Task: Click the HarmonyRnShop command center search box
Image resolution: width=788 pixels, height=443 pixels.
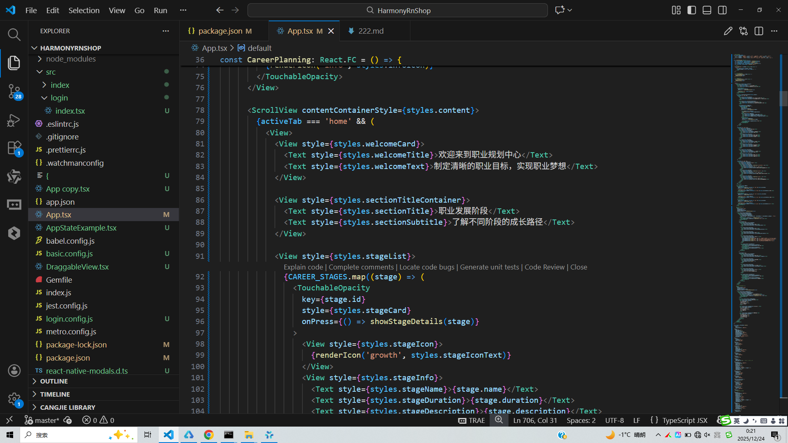Action: pyautogui.click(x=397, y=10)
